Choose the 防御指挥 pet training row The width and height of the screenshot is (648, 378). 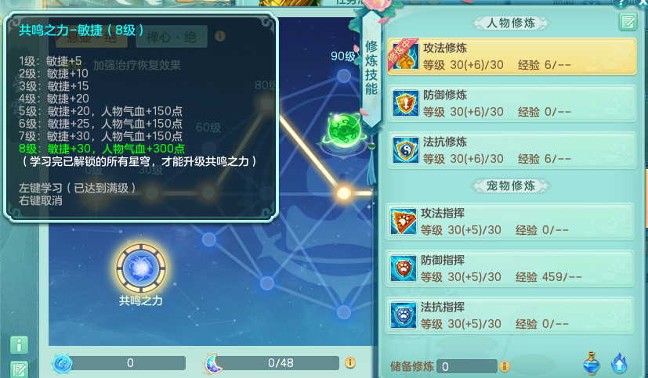point(510,268)
